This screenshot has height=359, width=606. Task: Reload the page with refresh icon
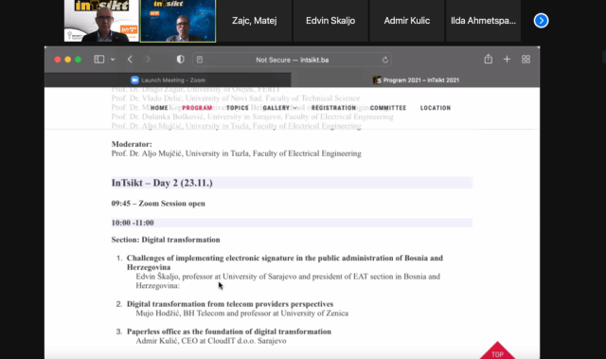pos(385,60)
